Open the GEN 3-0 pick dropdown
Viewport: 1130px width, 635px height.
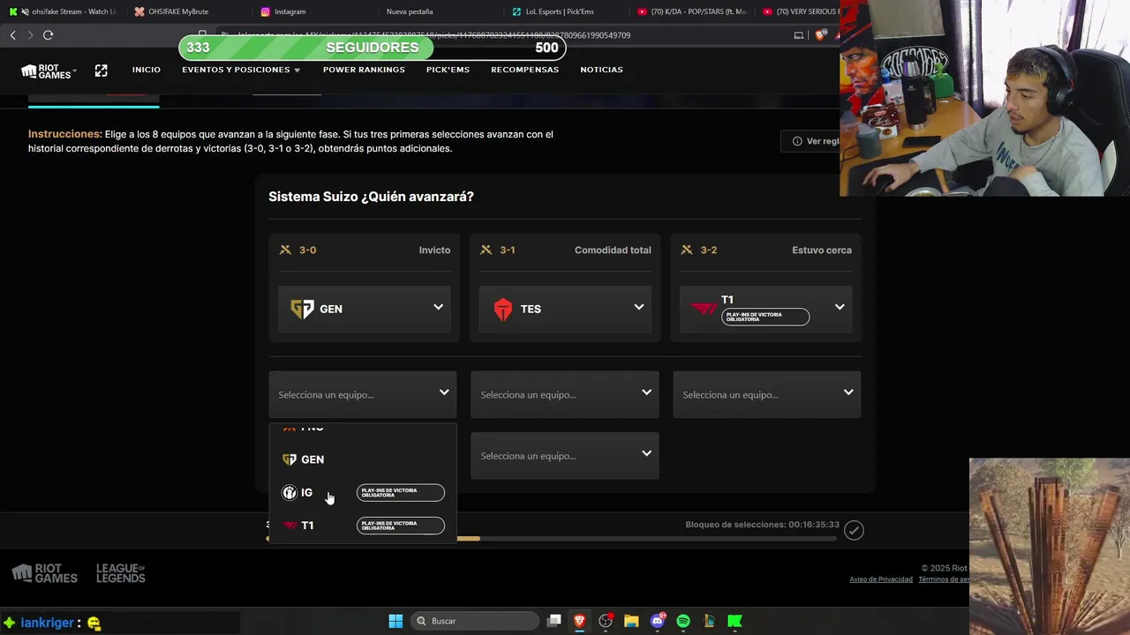click(x=365, y=309)
